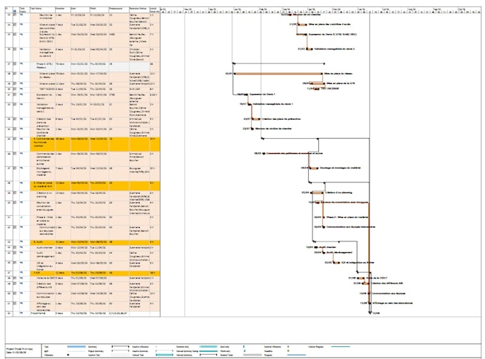Select the Resource Names column header
Viewport: 485px width, 359px height.
pos(139,10)
